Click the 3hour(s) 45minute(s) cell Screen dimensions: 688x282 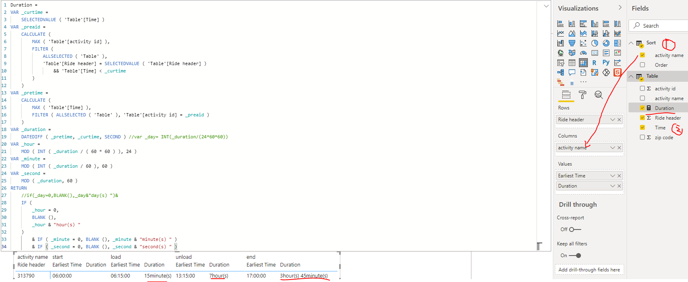(304, 276)
